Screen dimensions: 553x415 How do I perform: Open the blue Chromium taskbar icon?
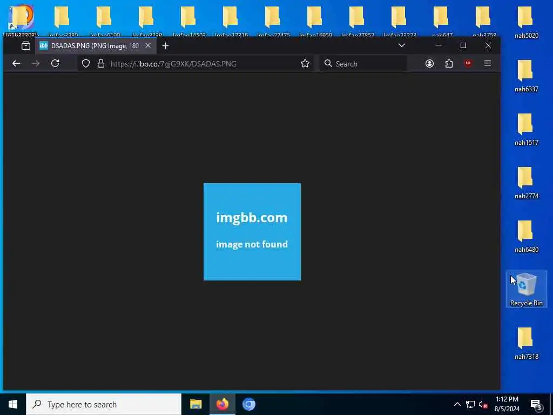pyautogui.click(x=248, y=404)
